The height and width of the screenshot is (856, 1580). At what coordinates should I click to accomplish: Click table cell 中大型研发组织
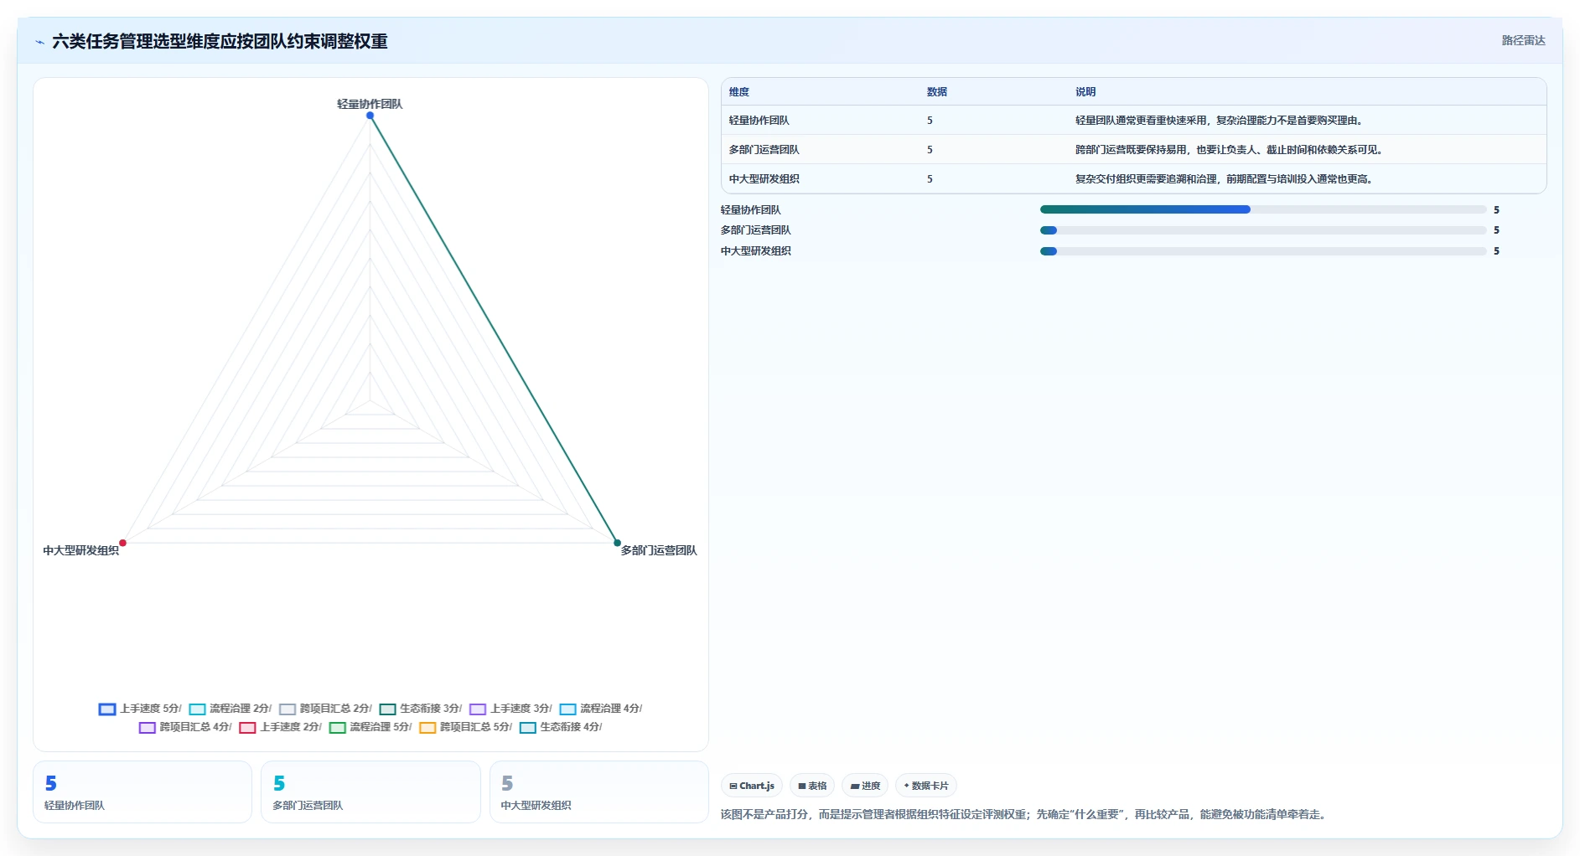coord(764,179)
